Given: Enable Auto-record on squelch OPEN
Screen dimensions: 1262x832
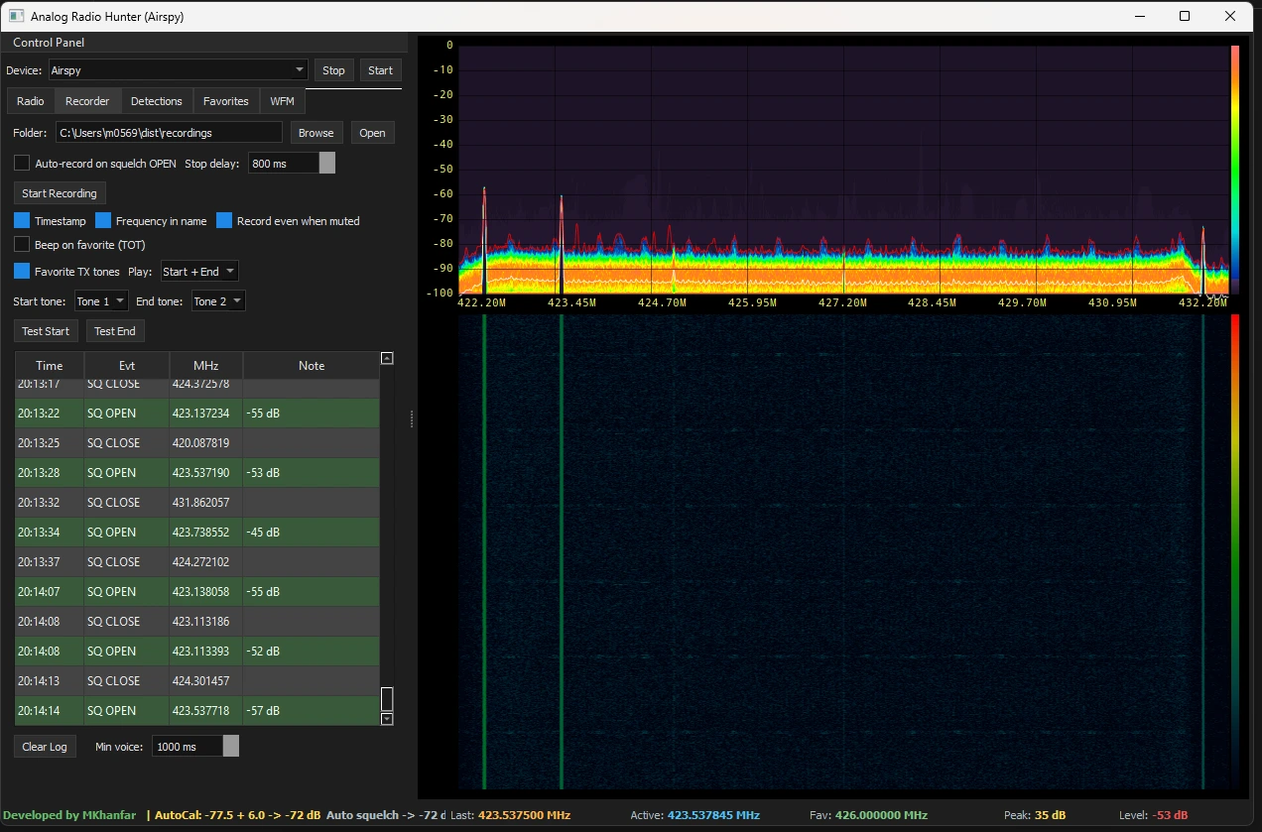Looking at the screenshot, I should (21, 163).
